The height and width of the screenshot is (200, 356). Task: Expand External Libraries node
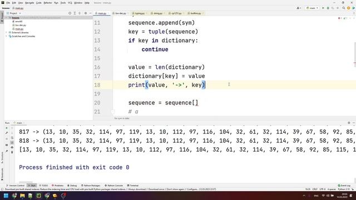pos(6,33)
